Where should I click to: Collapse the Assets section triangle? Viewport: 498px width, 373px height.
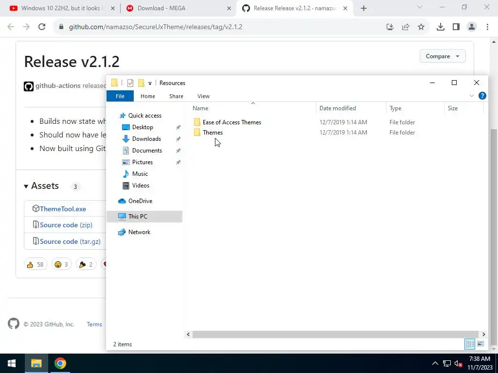pos(26,186)
